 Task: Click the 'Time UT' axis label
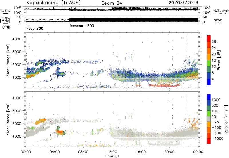(112, 156)
